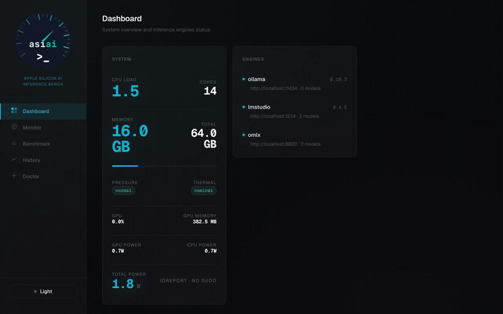
Task: Click the SYSTEM card heading
Action: (121, 59)
